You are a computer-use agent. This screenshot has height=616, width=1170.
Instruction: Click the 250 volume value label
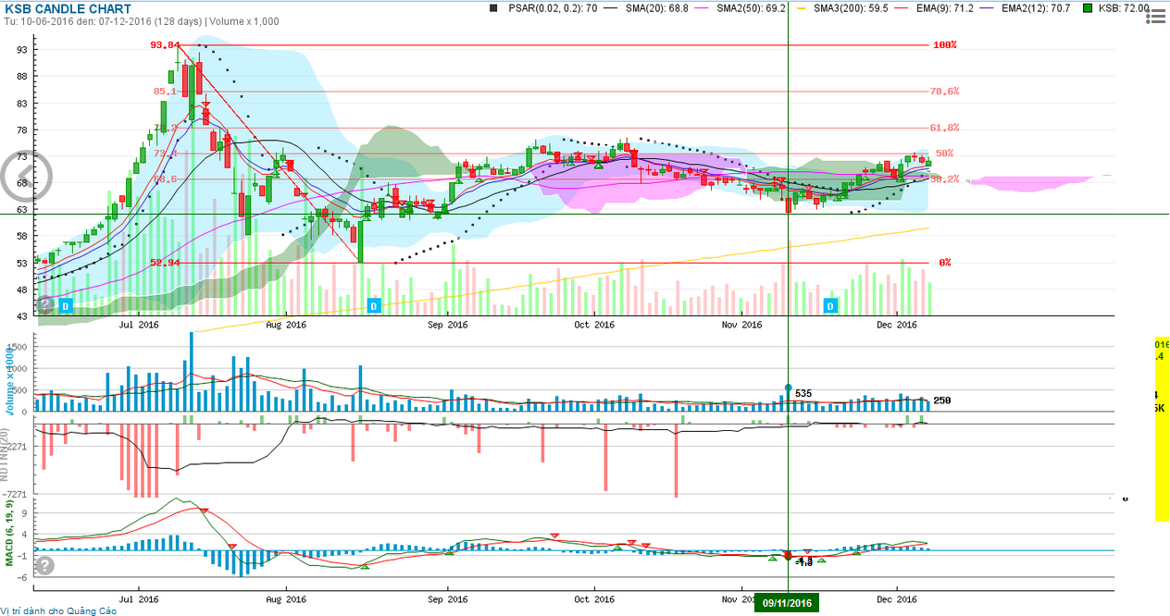(942, 400)
